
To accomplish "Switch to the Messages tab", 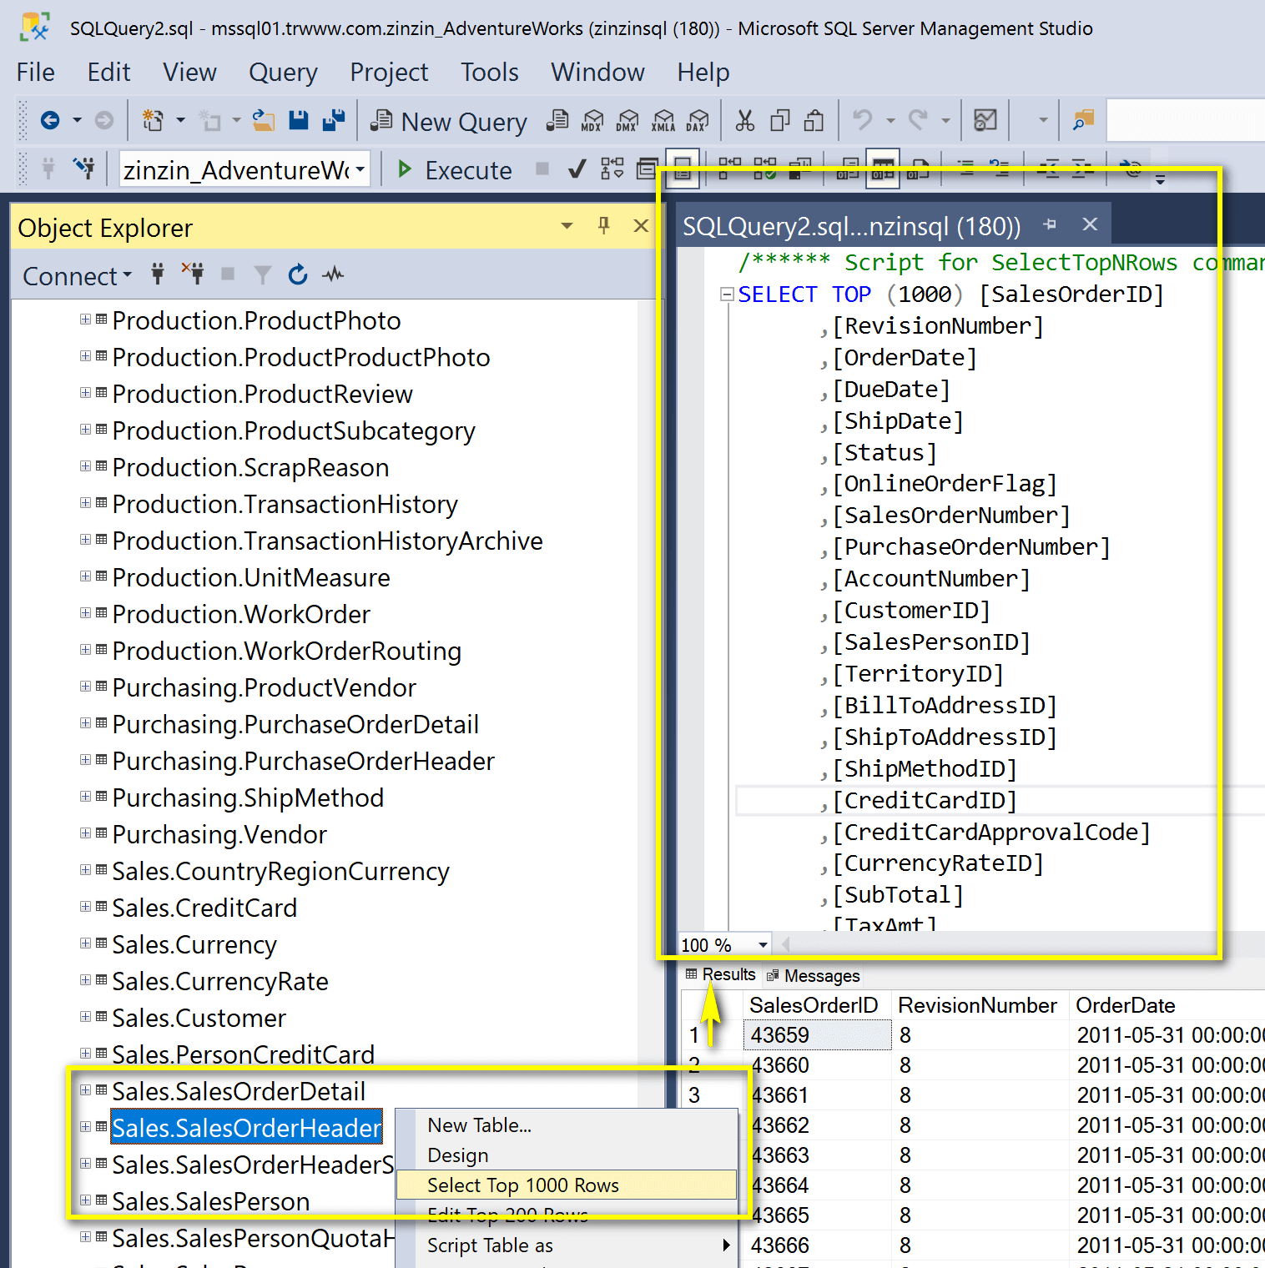I will coord(813,975).
